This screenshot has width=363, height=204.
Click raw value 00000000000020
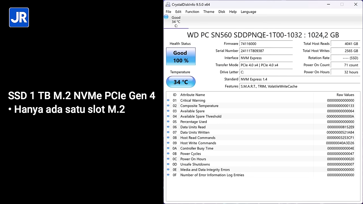click(x=341, y=159)
